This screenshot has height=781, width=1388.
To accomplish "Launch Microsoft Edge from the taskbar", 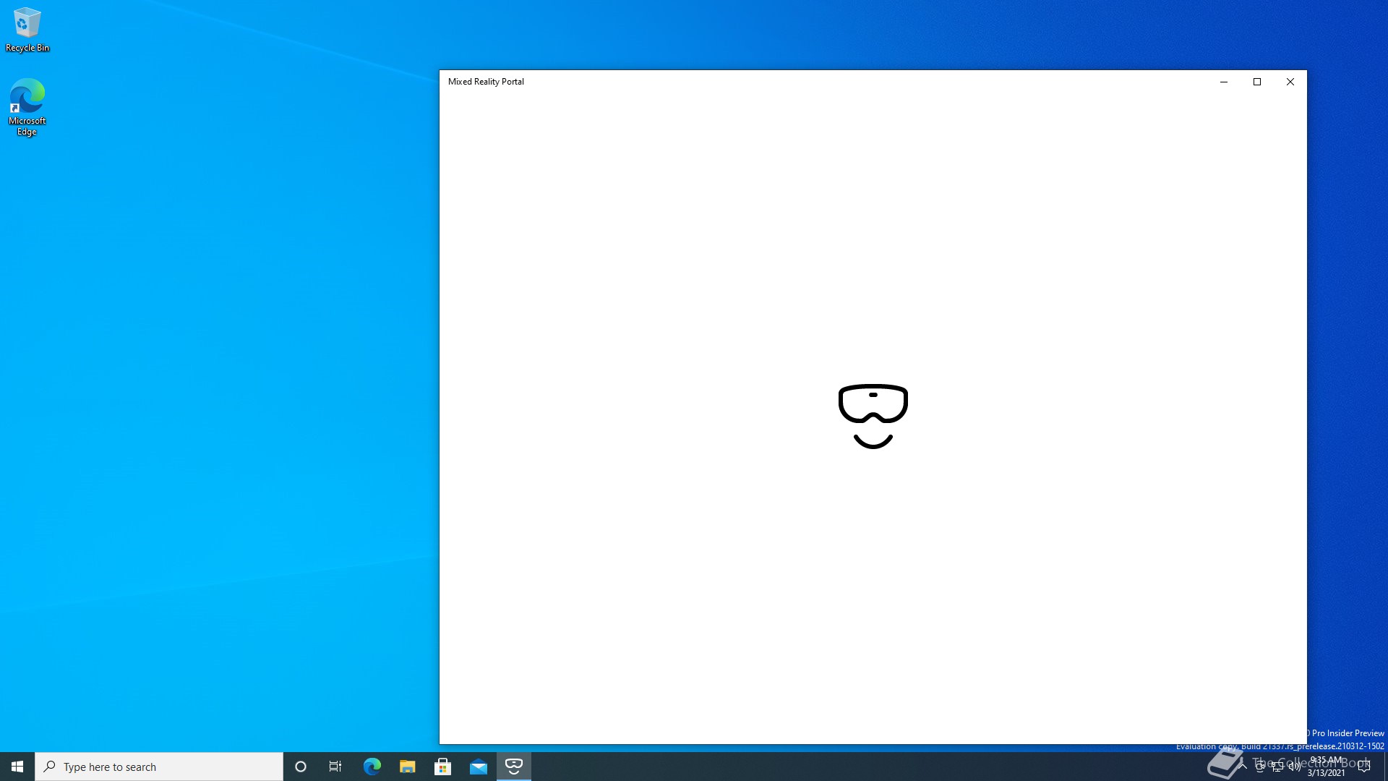I will [x=372, y=767].
